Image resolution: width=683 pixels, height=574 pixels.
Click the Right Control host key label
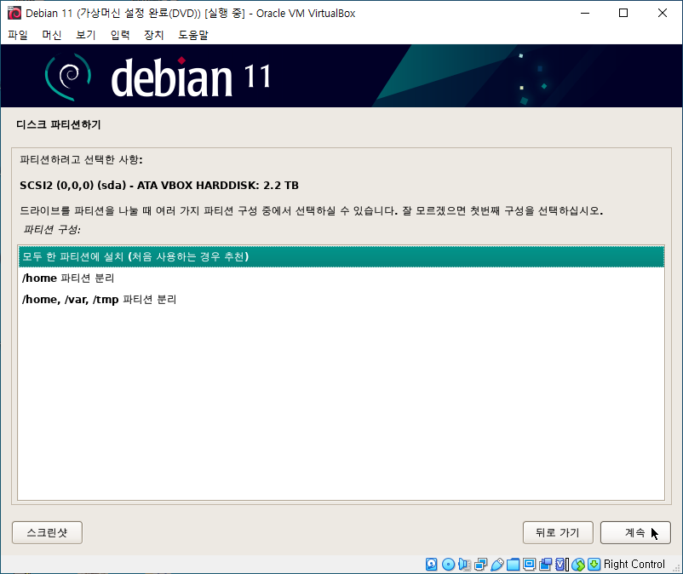point(634,564)
